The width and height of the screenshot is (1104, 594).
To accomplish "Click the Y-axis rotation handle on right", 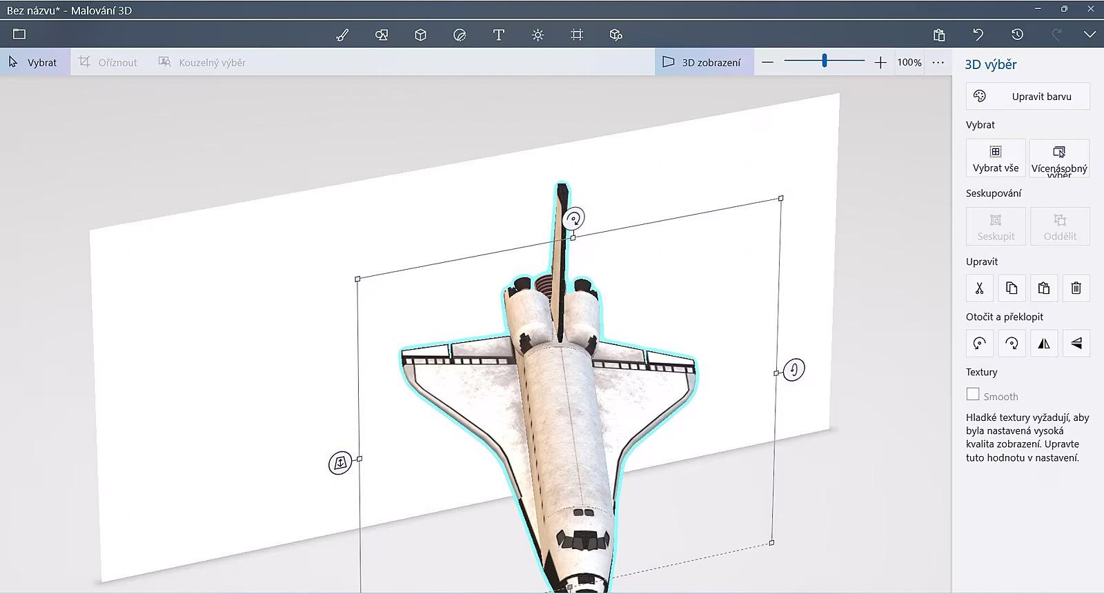I will [x=793, y=370].
